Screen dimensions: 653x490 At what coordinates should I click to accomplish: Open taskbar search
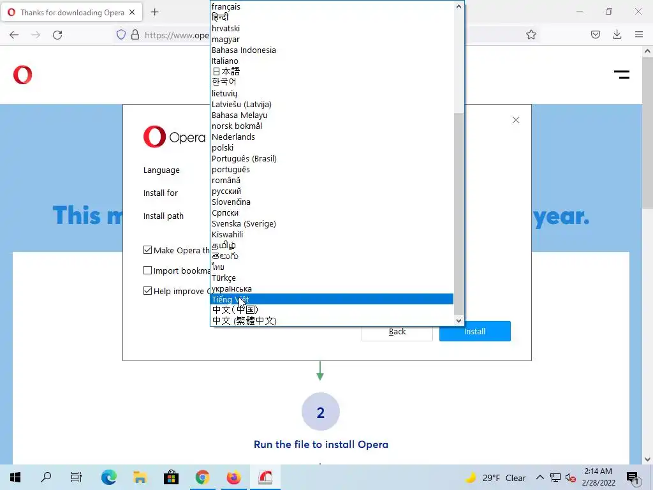(x=46, y=477)
